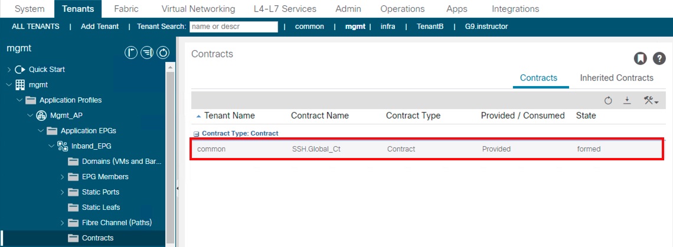
Task: Click the bookmark icon in Contracts panel
Action: [x=640, y=58]
